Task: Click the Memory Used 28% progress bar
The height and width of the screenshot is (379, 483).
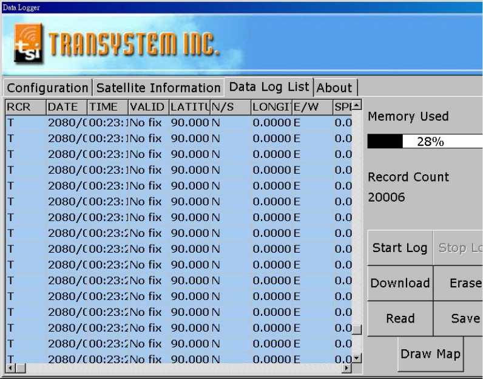Action: point(425,142)
